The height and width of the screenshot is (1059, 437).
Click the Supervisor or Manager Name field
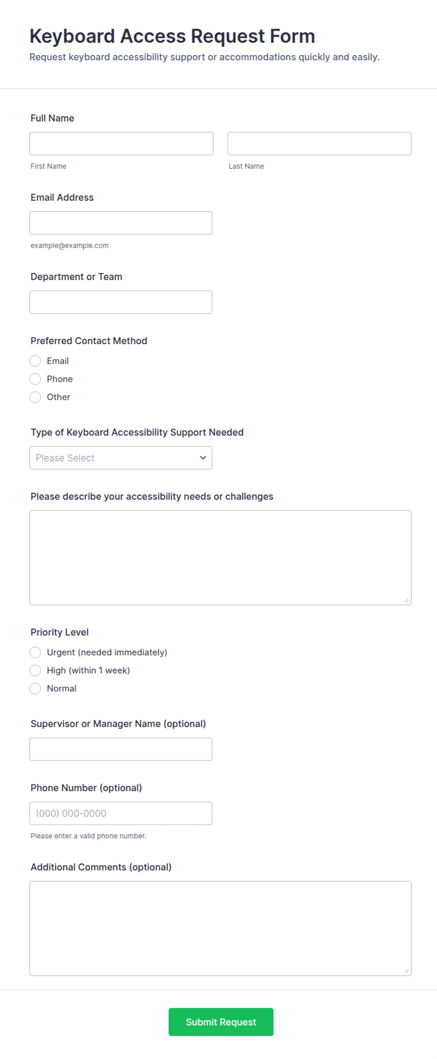click(121, 749)
